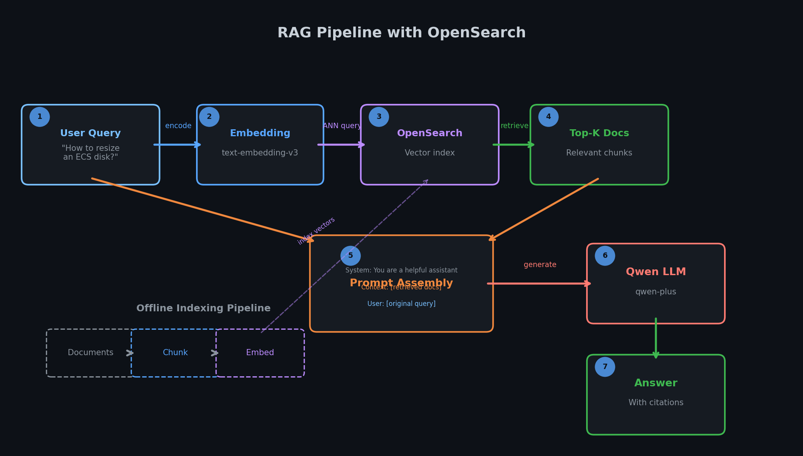This screenshot has height=456, width=803.
Task: Click the step 7 badge on Answer
Action: [x=605, y=367]
